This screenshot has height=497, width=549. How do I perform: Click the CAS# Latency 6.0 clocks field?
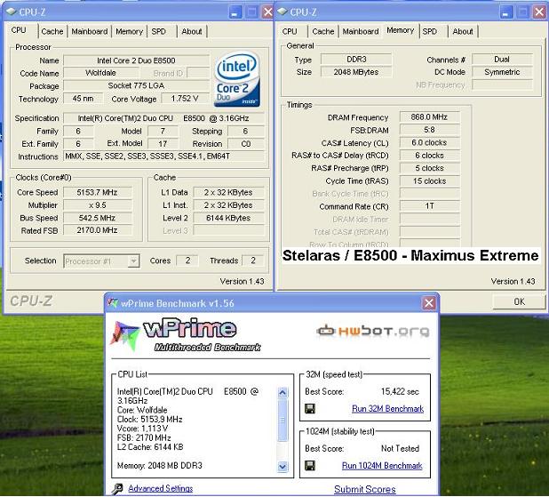(429, 142)
